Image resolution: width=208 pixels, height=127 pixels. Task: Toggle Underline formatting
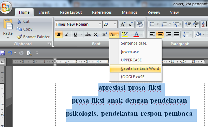(x=75, y=35)
